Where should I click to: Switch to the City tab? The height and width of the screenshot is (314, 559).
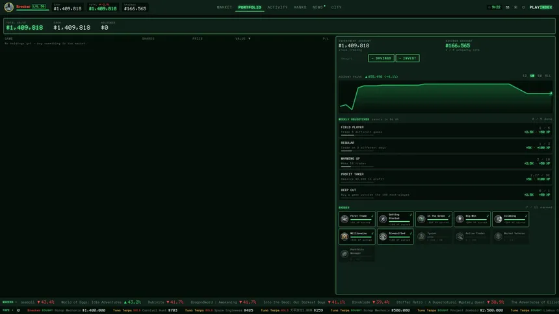click(336, 7)
